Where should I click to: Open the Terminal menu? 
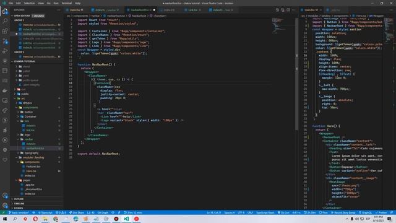pos(66,3)
